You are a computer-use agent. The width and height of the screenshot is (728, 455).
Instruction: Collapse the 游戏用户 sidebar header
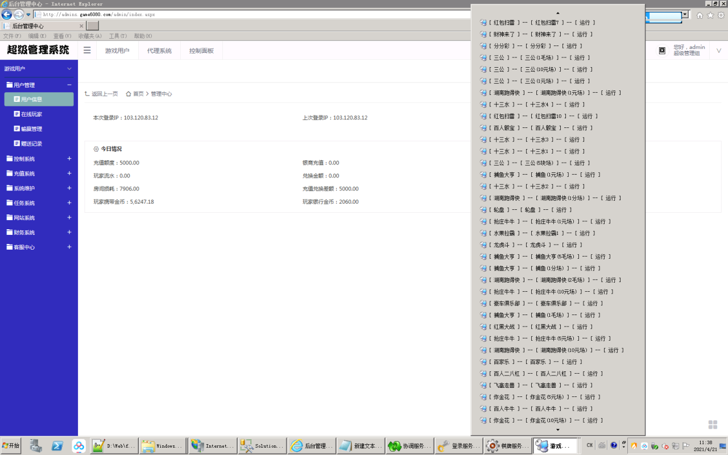click(x=69, y=69)
